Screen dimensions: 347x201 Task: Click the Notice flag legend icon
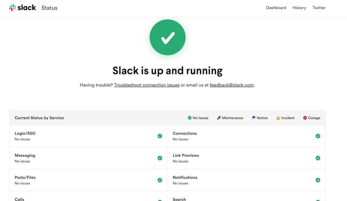tap(254, 118)
